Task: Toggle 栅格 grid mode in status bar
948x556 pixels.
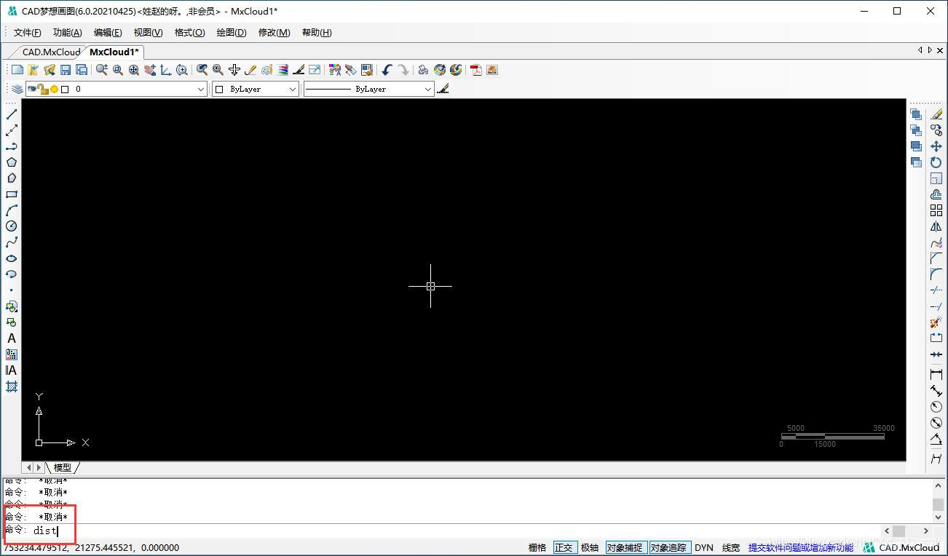Action: click(537, 547)
